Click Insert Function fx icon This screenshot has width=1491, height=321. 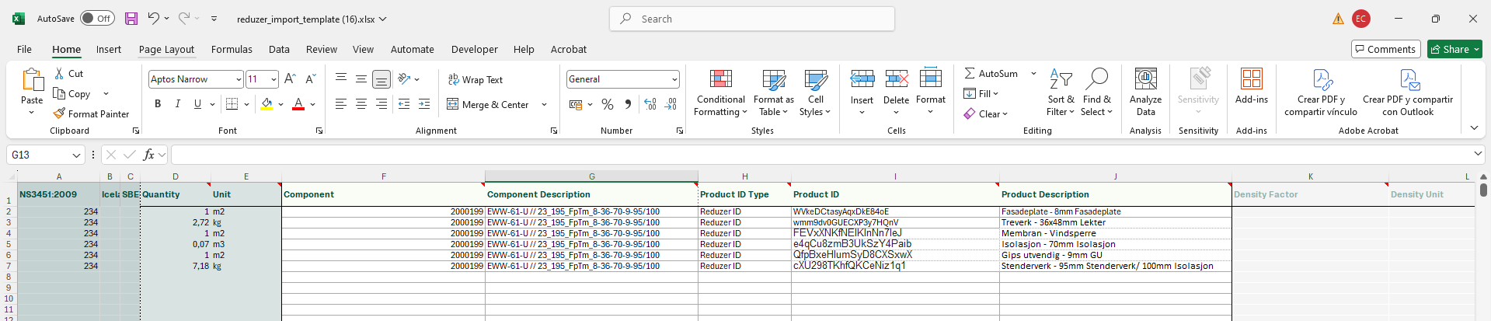point(148,155)
